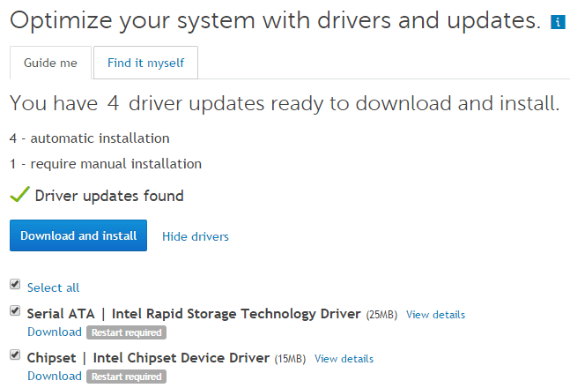The image size is (570, 388).
Task: Click Restart required badge under Chipset
Action: point(126,377)
